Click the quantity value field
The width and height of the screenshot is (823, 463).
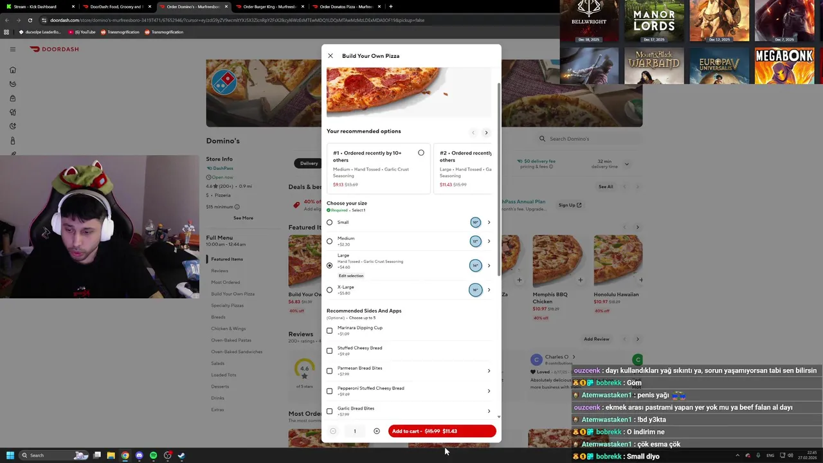point(355,431)
